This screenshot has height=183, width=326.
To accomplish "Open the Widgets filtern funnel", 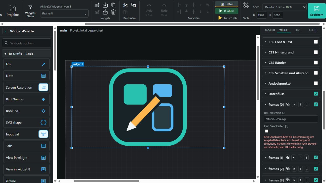I will pyautogui.click(x=30, y=11).
